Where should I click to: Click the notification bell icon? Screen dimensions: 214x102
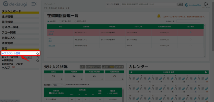[x=159, y=16]
